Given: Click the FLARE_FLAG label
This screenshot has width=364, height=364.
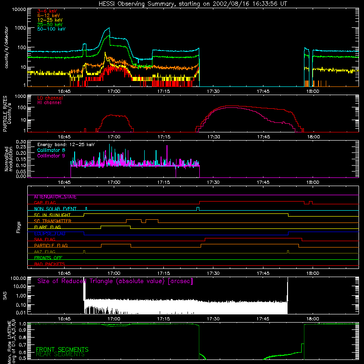Looking at the screenshot, I should [x=47, y=227].
